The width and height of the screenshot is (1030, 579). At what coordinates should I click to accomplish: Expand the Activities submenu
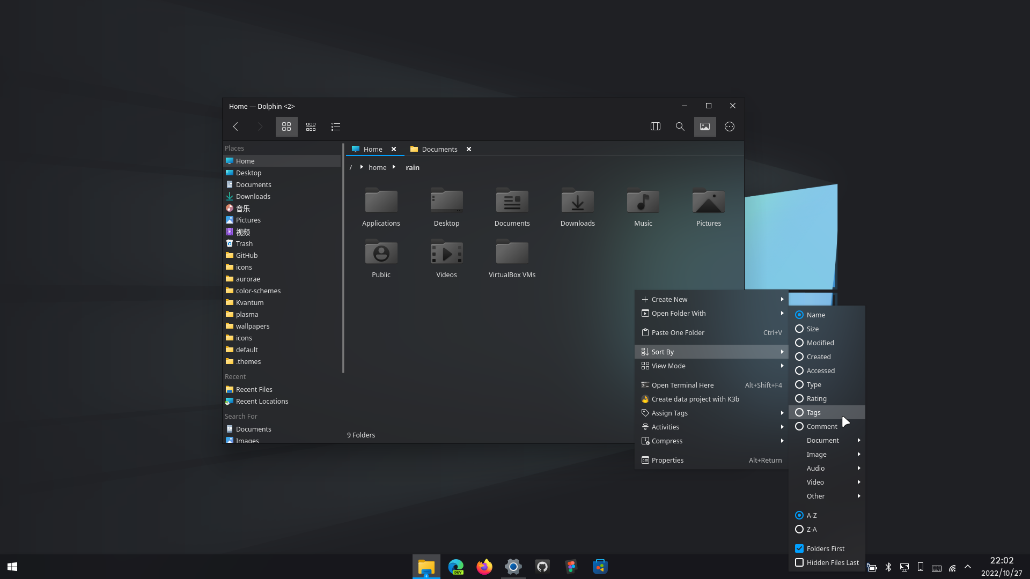[x=711, y=427]
